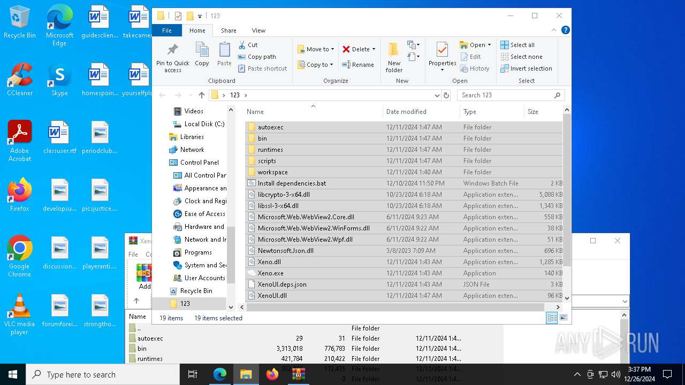Switch to Details view layout button
The width and height of the screenshot is (685, 385).
(552, 318)
